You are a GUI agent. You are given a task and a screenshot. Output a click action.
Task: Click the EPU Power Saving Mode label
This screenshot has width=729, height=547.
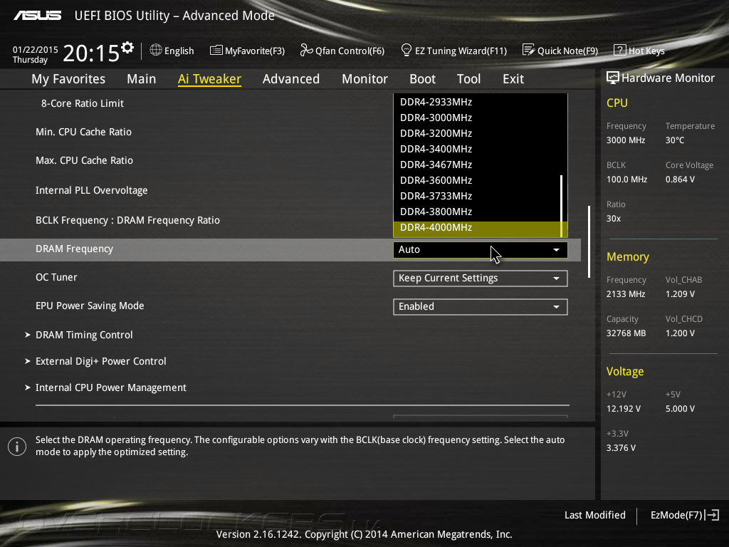(x=90, y=306)
